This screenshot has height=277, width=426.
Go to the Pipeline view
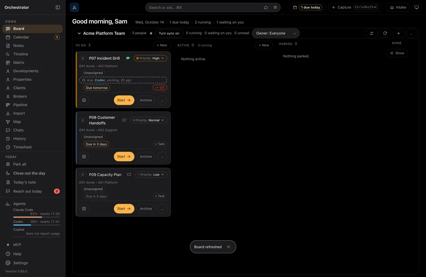tap(33, 105)
